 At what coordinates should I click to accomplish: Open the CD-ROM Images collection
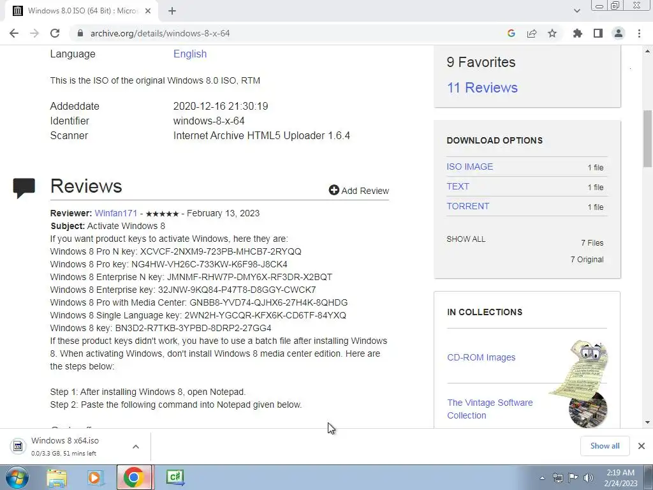(x=481, y=357)
